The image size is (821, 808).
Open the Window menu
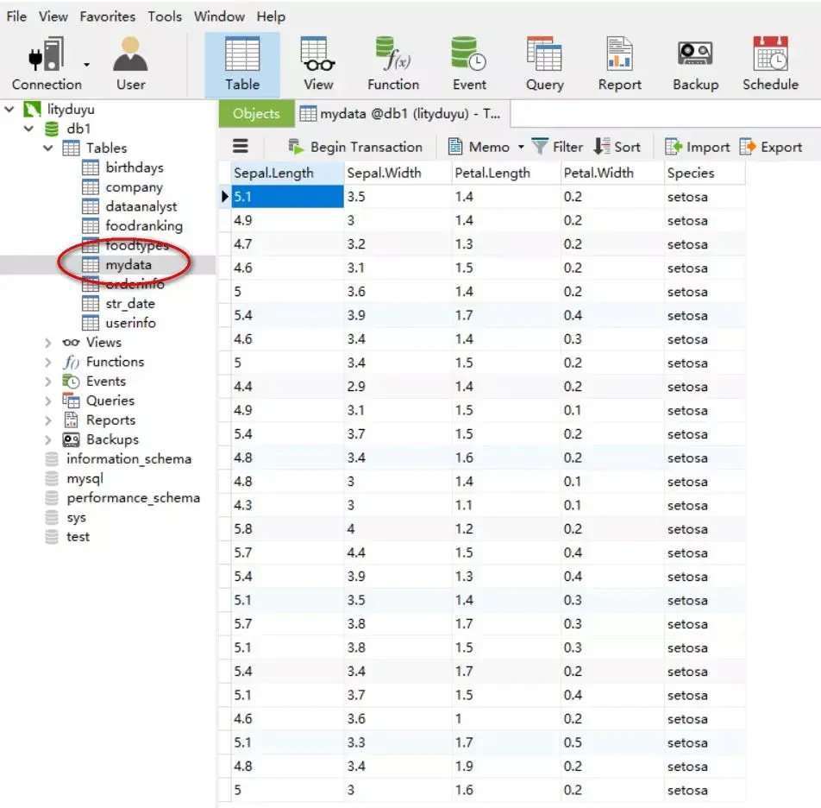click(219, 16)
